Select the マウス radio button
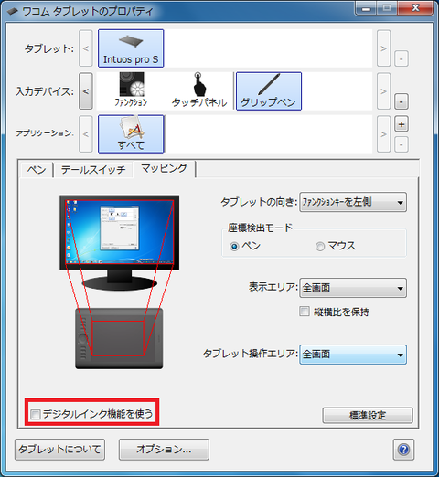The height and width of the screenshot is (477, 439). [x=320, y=246]
